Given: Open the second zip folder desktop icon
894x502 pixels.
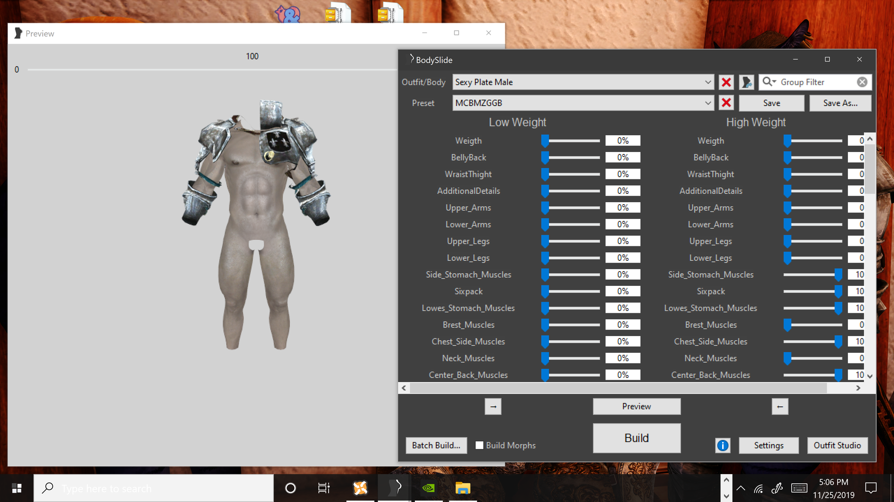Looking at the screenshot, I should pyautogui.click(x=390, y=13).
